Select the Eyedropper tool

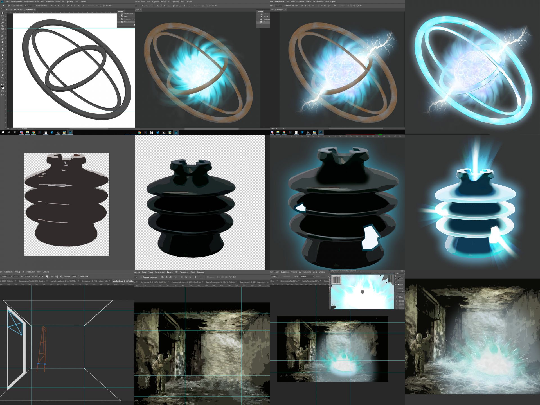click(x=2, y=32)
